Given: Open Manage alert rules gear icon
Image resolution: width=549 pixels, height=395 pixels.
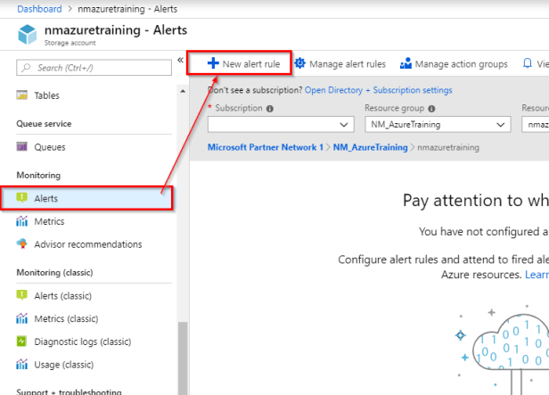Looking at the screenshot, I should click(x=300, y=63).
